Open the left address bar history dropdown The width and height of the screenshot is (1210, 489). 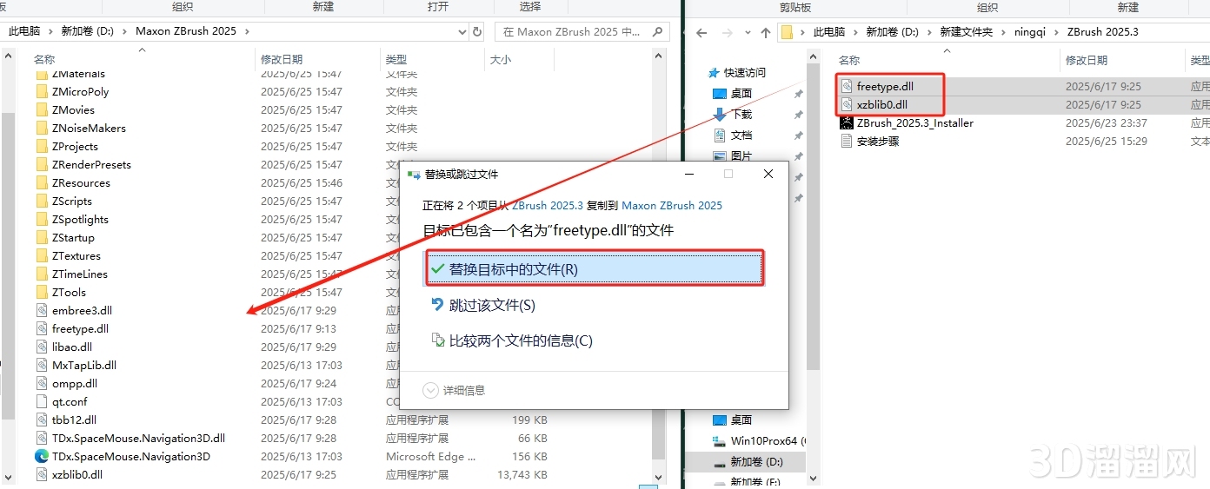(462, 31)
